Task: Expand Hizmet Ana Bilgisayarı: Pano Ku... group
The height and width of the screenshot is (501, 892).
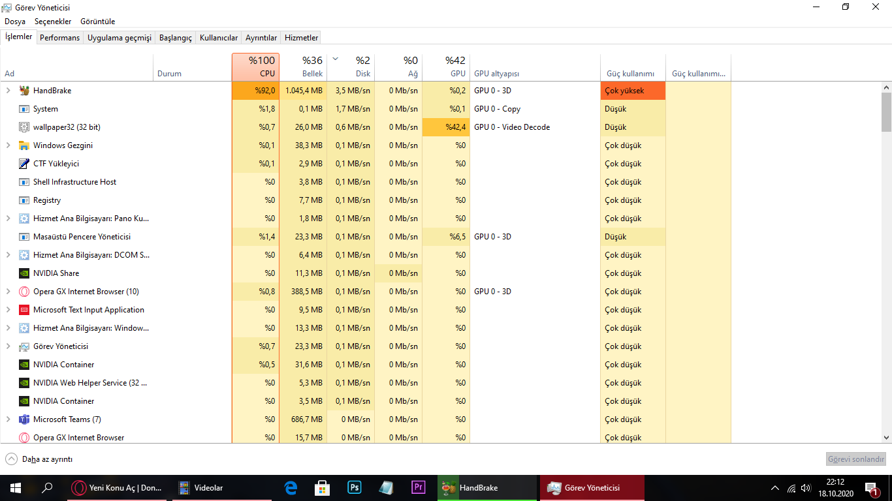Action: [x=8, y=219]
